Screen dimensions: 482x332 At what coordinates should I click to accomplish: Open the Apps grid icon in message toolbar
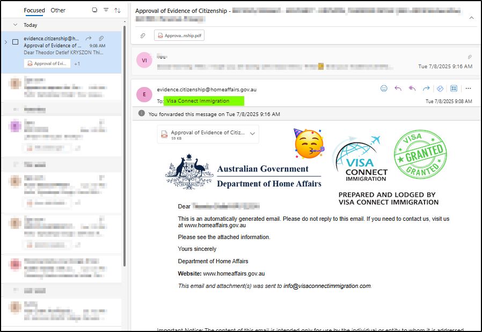point(454,89)
